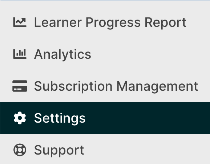
Task: Click the "Analytics" text label
Action: click(x=63, y=54)
